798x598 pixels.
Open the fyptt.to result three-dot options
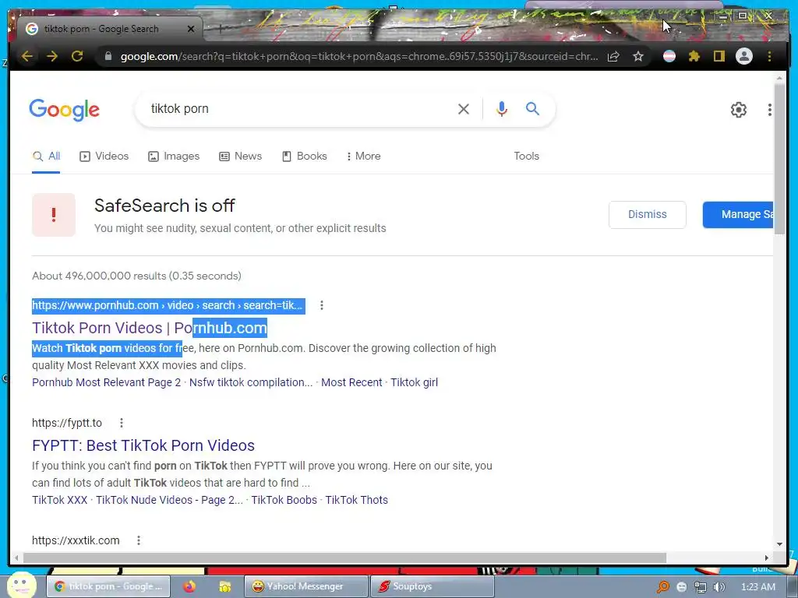121,423
